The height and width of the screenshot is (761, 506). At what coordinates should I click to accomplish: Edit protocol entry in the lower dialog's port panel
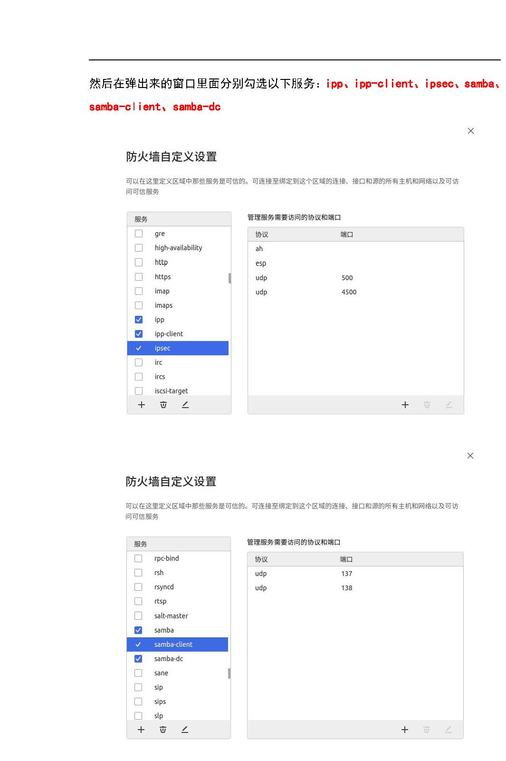click(449, 730)
